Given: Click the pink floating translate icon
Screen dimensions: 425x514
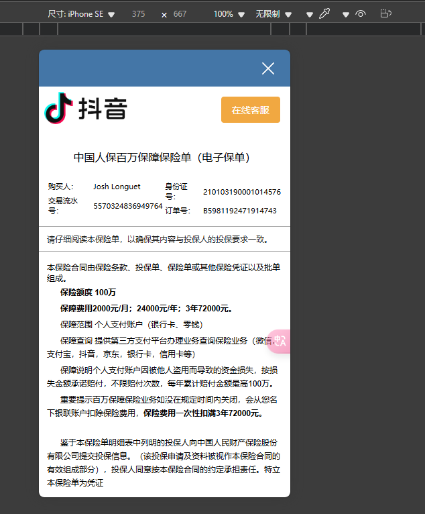Looking at the screenshot, I should (x=280, y=342).
